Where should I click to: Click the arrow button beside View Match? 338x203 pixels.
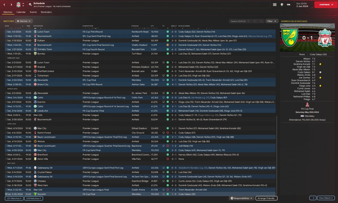313,198
